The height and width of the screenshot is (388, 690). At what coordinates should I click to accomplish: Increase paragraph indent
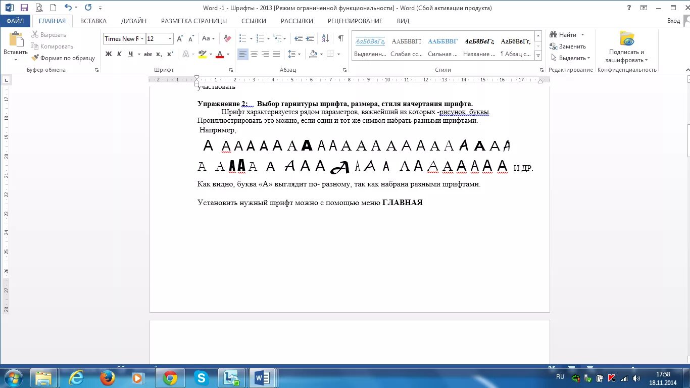[310, 38]
